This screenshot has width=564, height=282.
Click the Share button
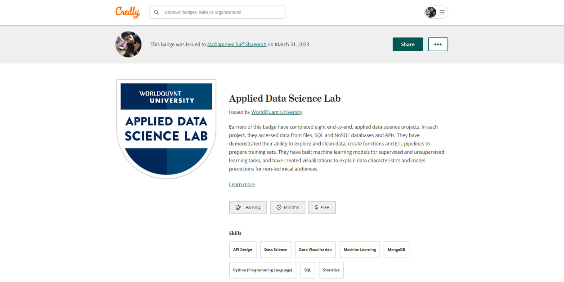click(407, 45)
